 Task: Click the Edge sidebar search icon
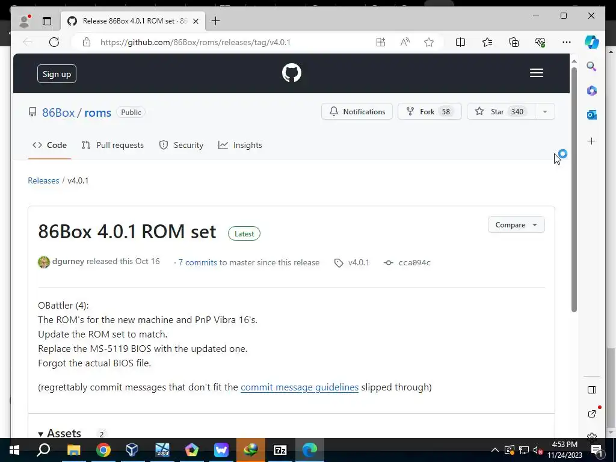[x=592, y=66]
